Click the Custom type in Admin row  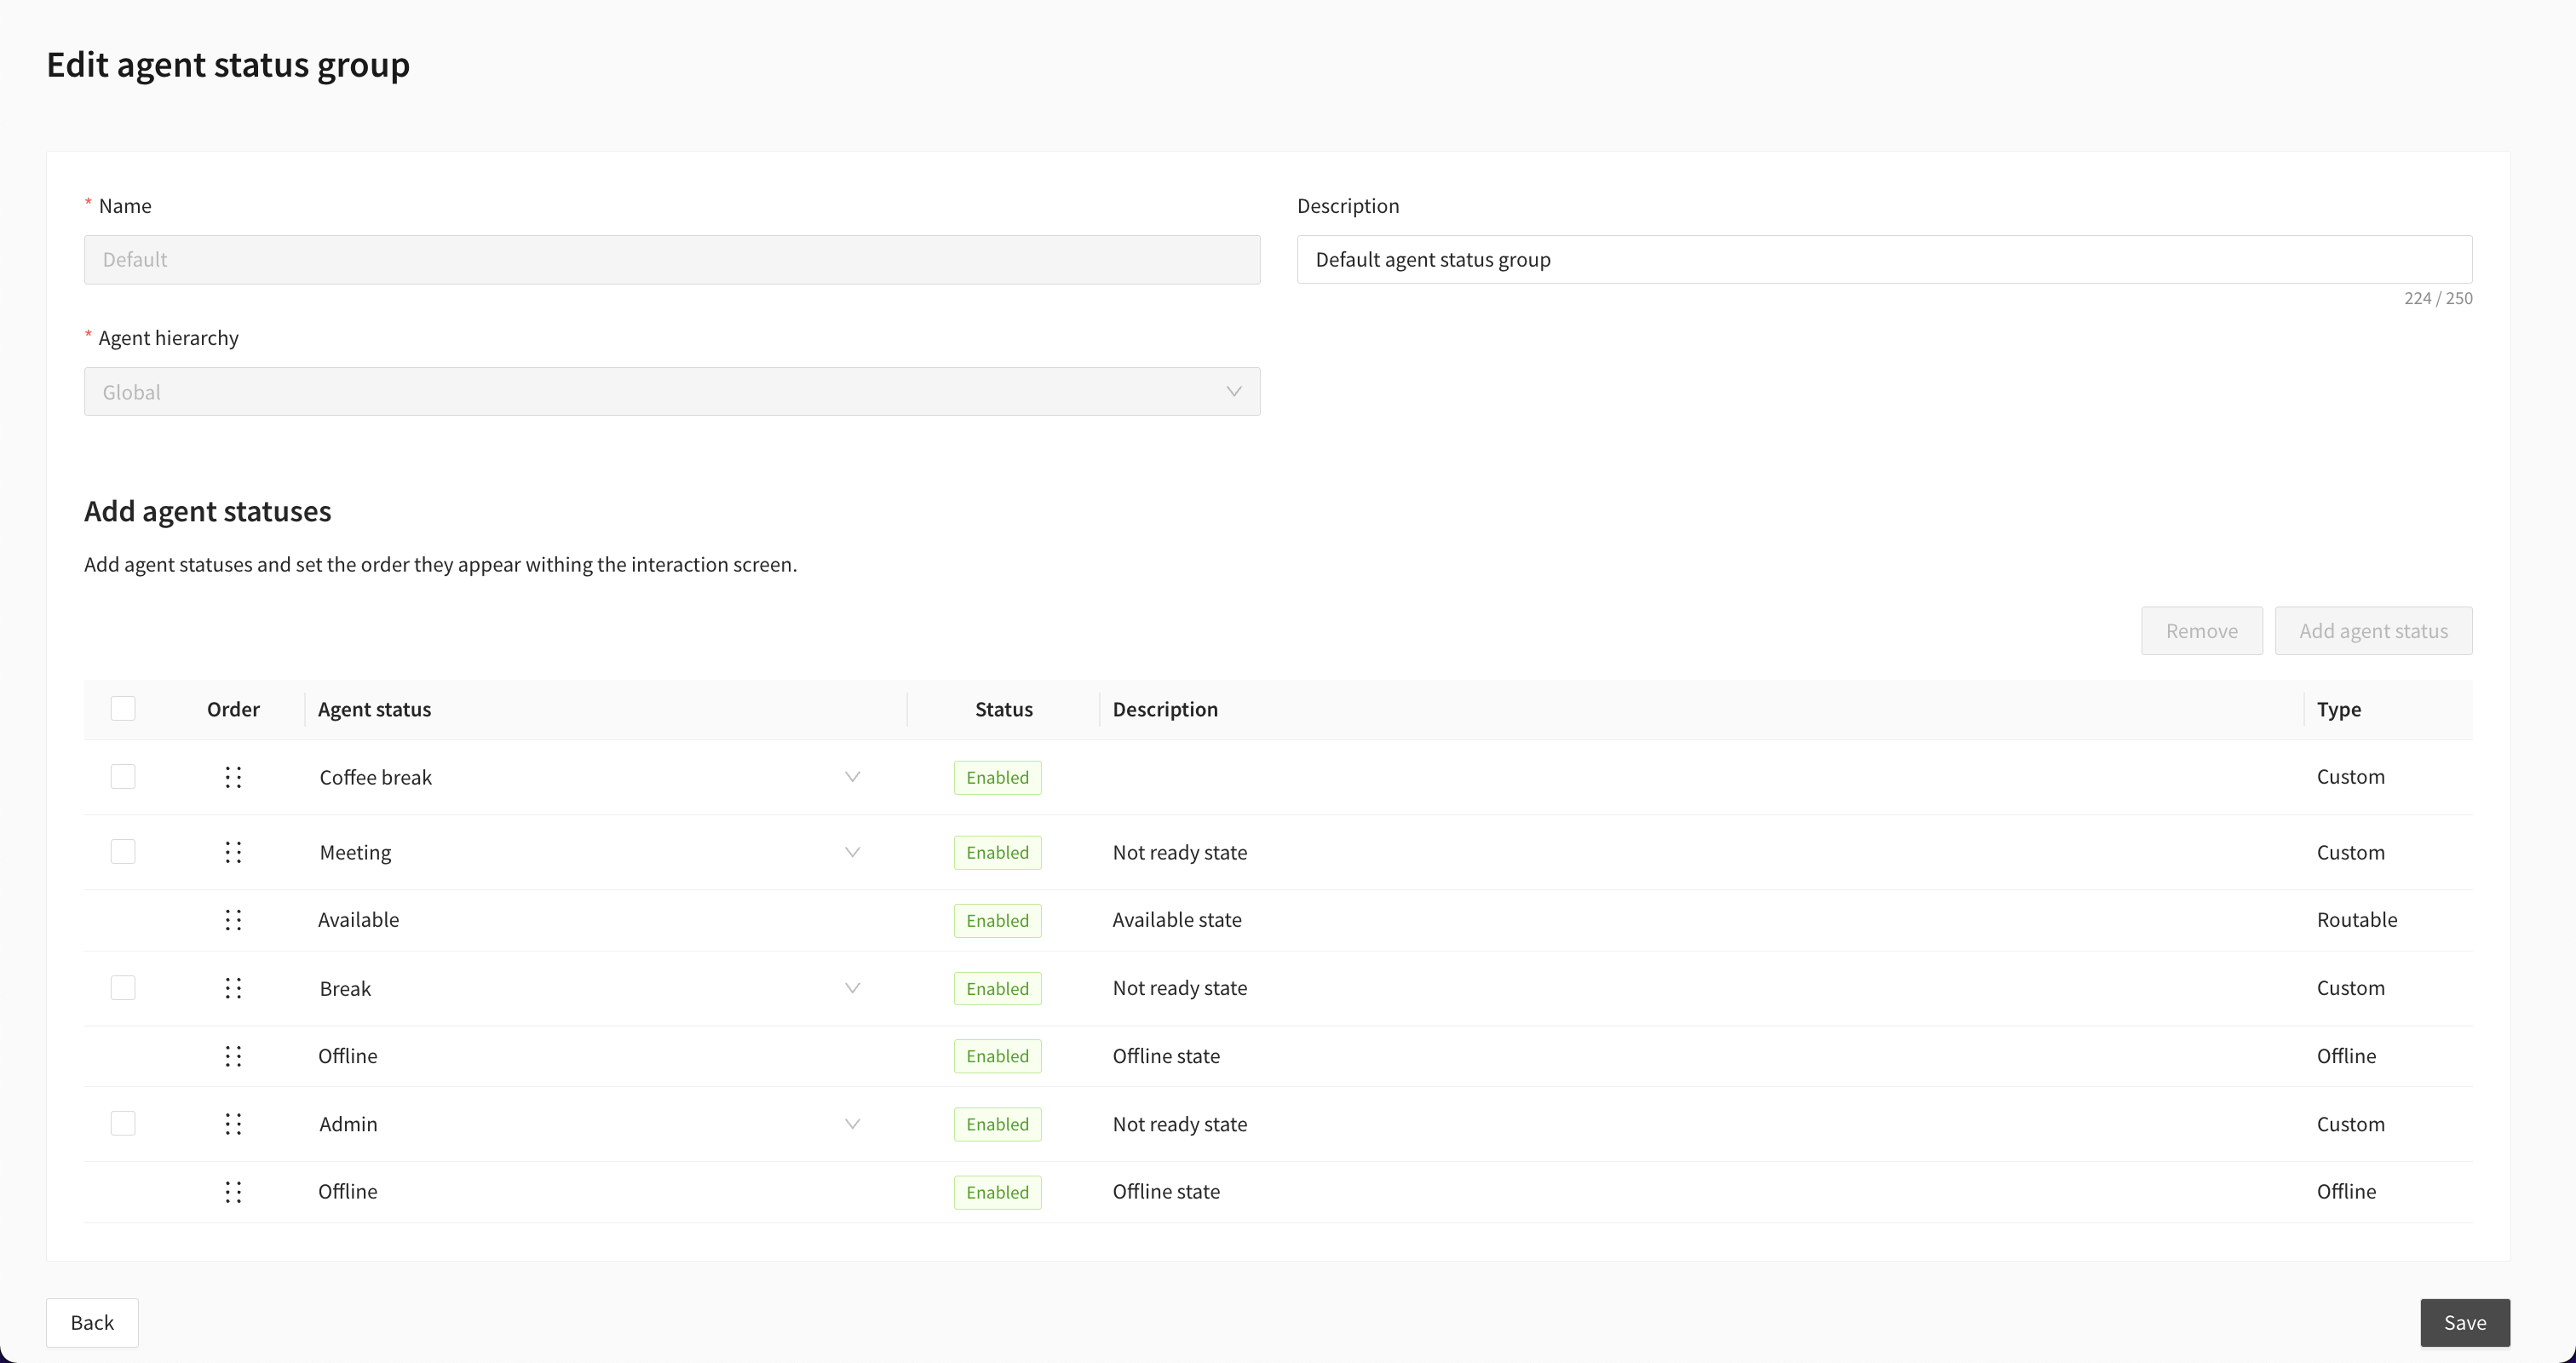2350,1123
